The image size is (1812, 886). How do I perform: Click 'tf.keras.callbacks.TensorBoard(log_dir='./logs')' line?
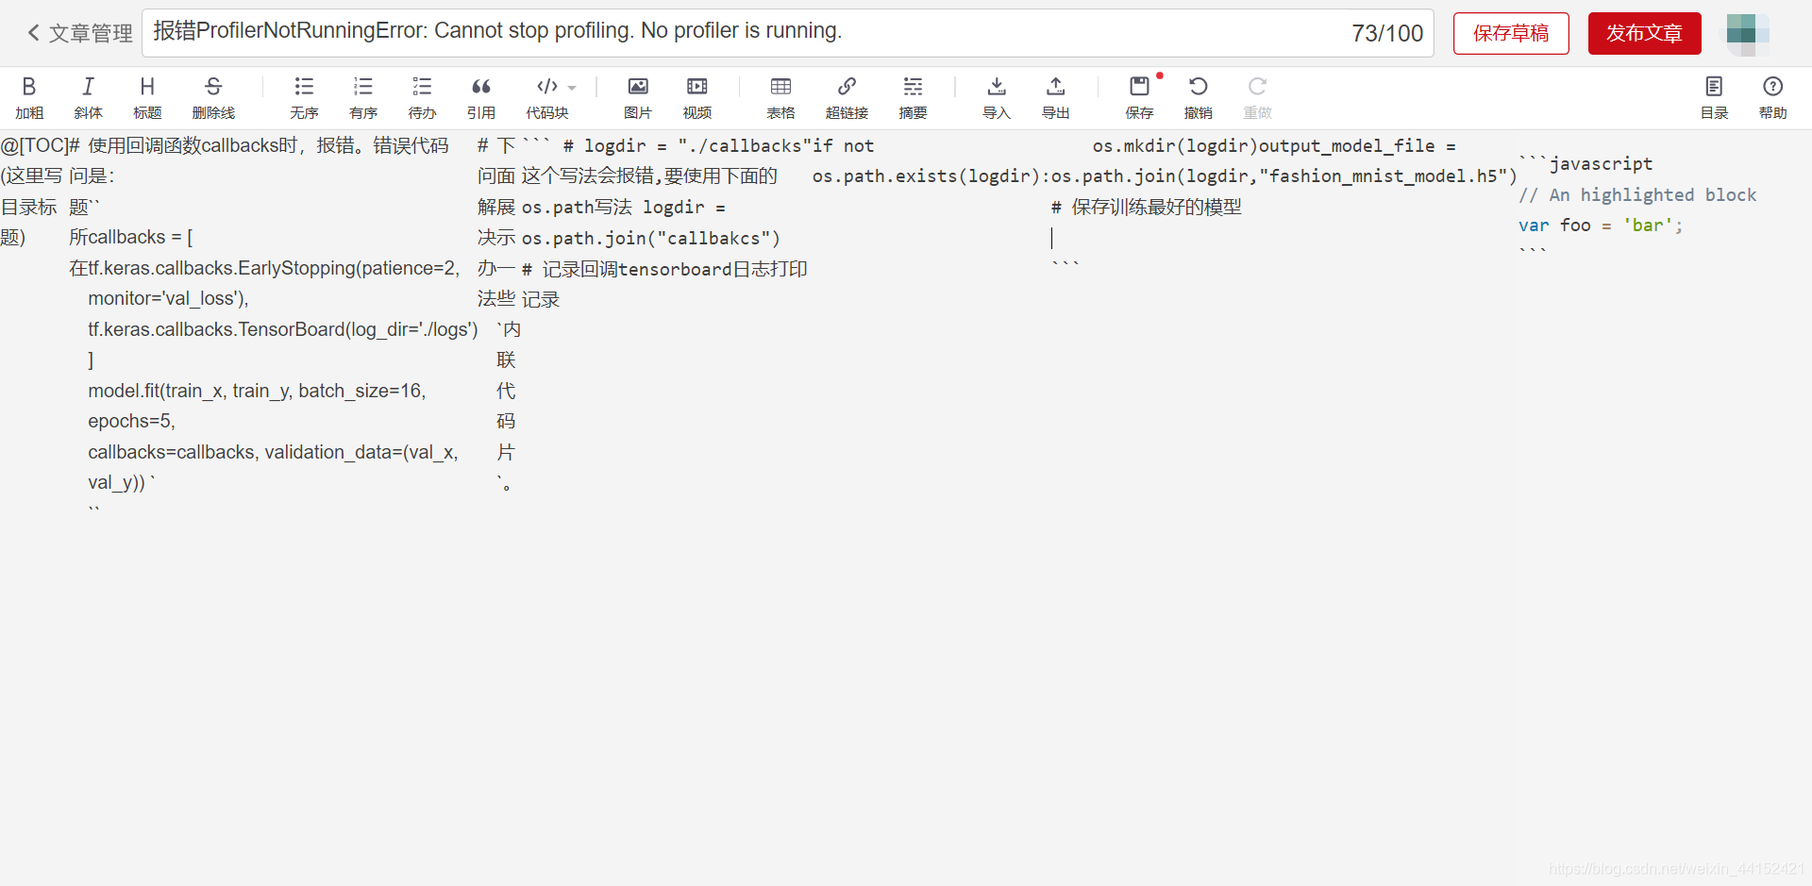point(283,329)
